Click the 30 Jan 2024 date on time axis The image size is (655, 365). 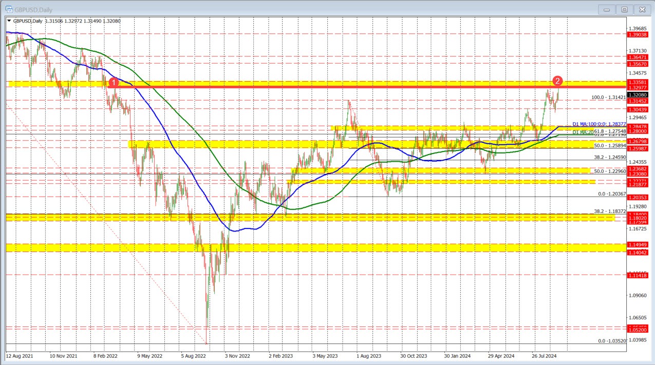(458, 355)
